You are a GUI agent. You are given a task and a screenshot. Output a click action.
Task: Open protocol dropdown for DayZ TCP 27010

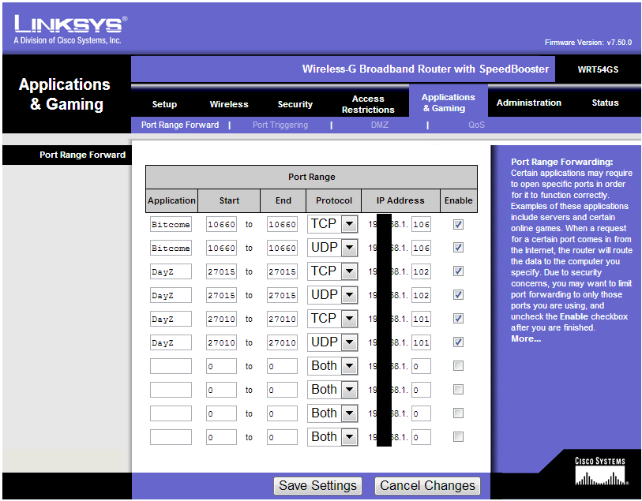coord(332,319)
